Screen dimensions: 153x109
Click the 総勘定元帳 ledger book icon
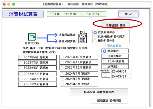[32, 37]
